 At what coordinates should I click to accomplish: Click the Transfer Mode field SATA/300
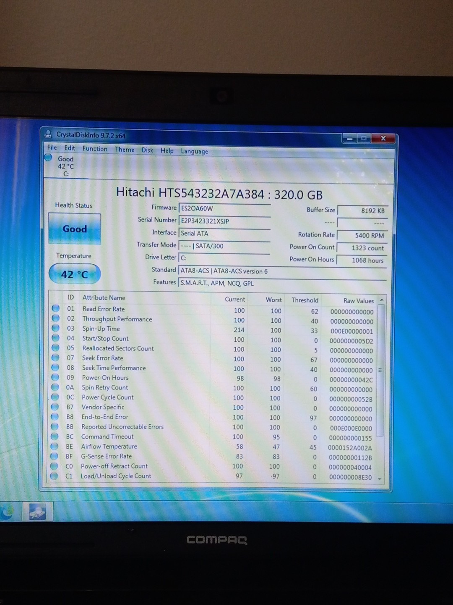pyautogui.click(x=224, y=246)
